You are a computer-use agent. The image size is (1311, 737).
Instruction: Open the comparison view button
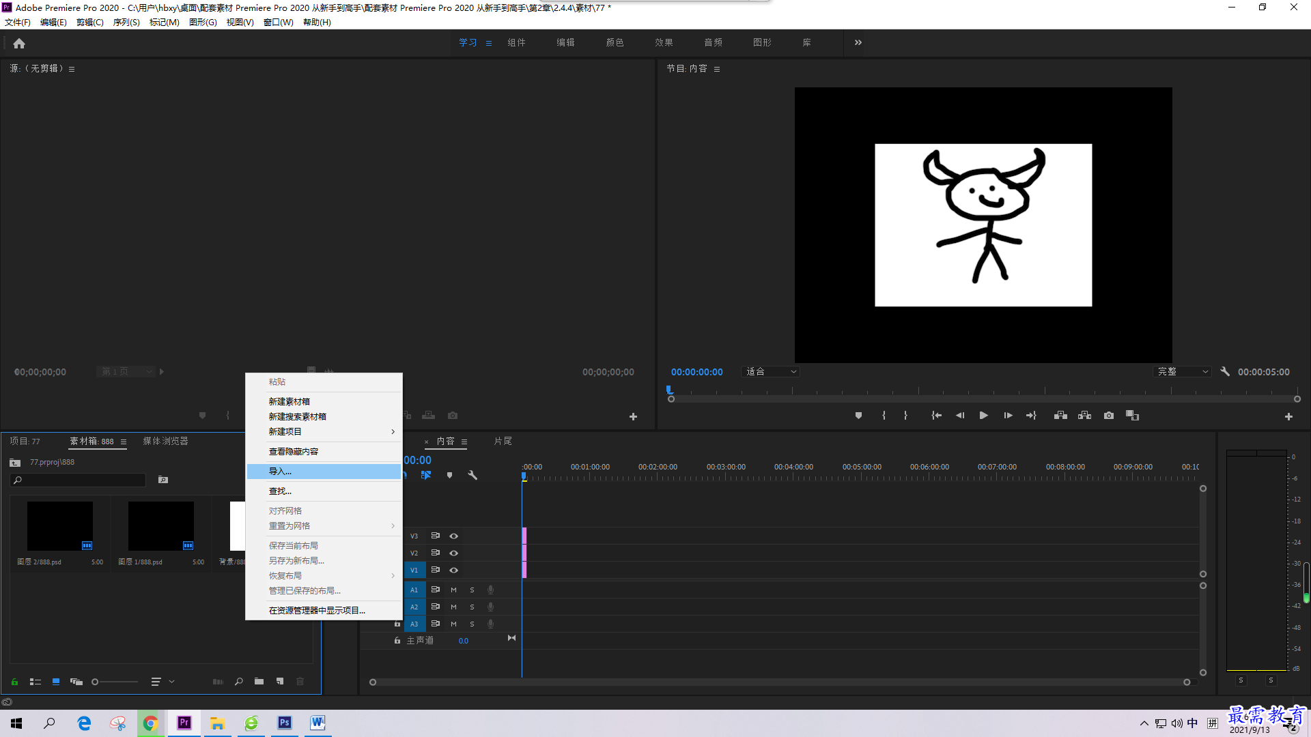pos(1132,416)
